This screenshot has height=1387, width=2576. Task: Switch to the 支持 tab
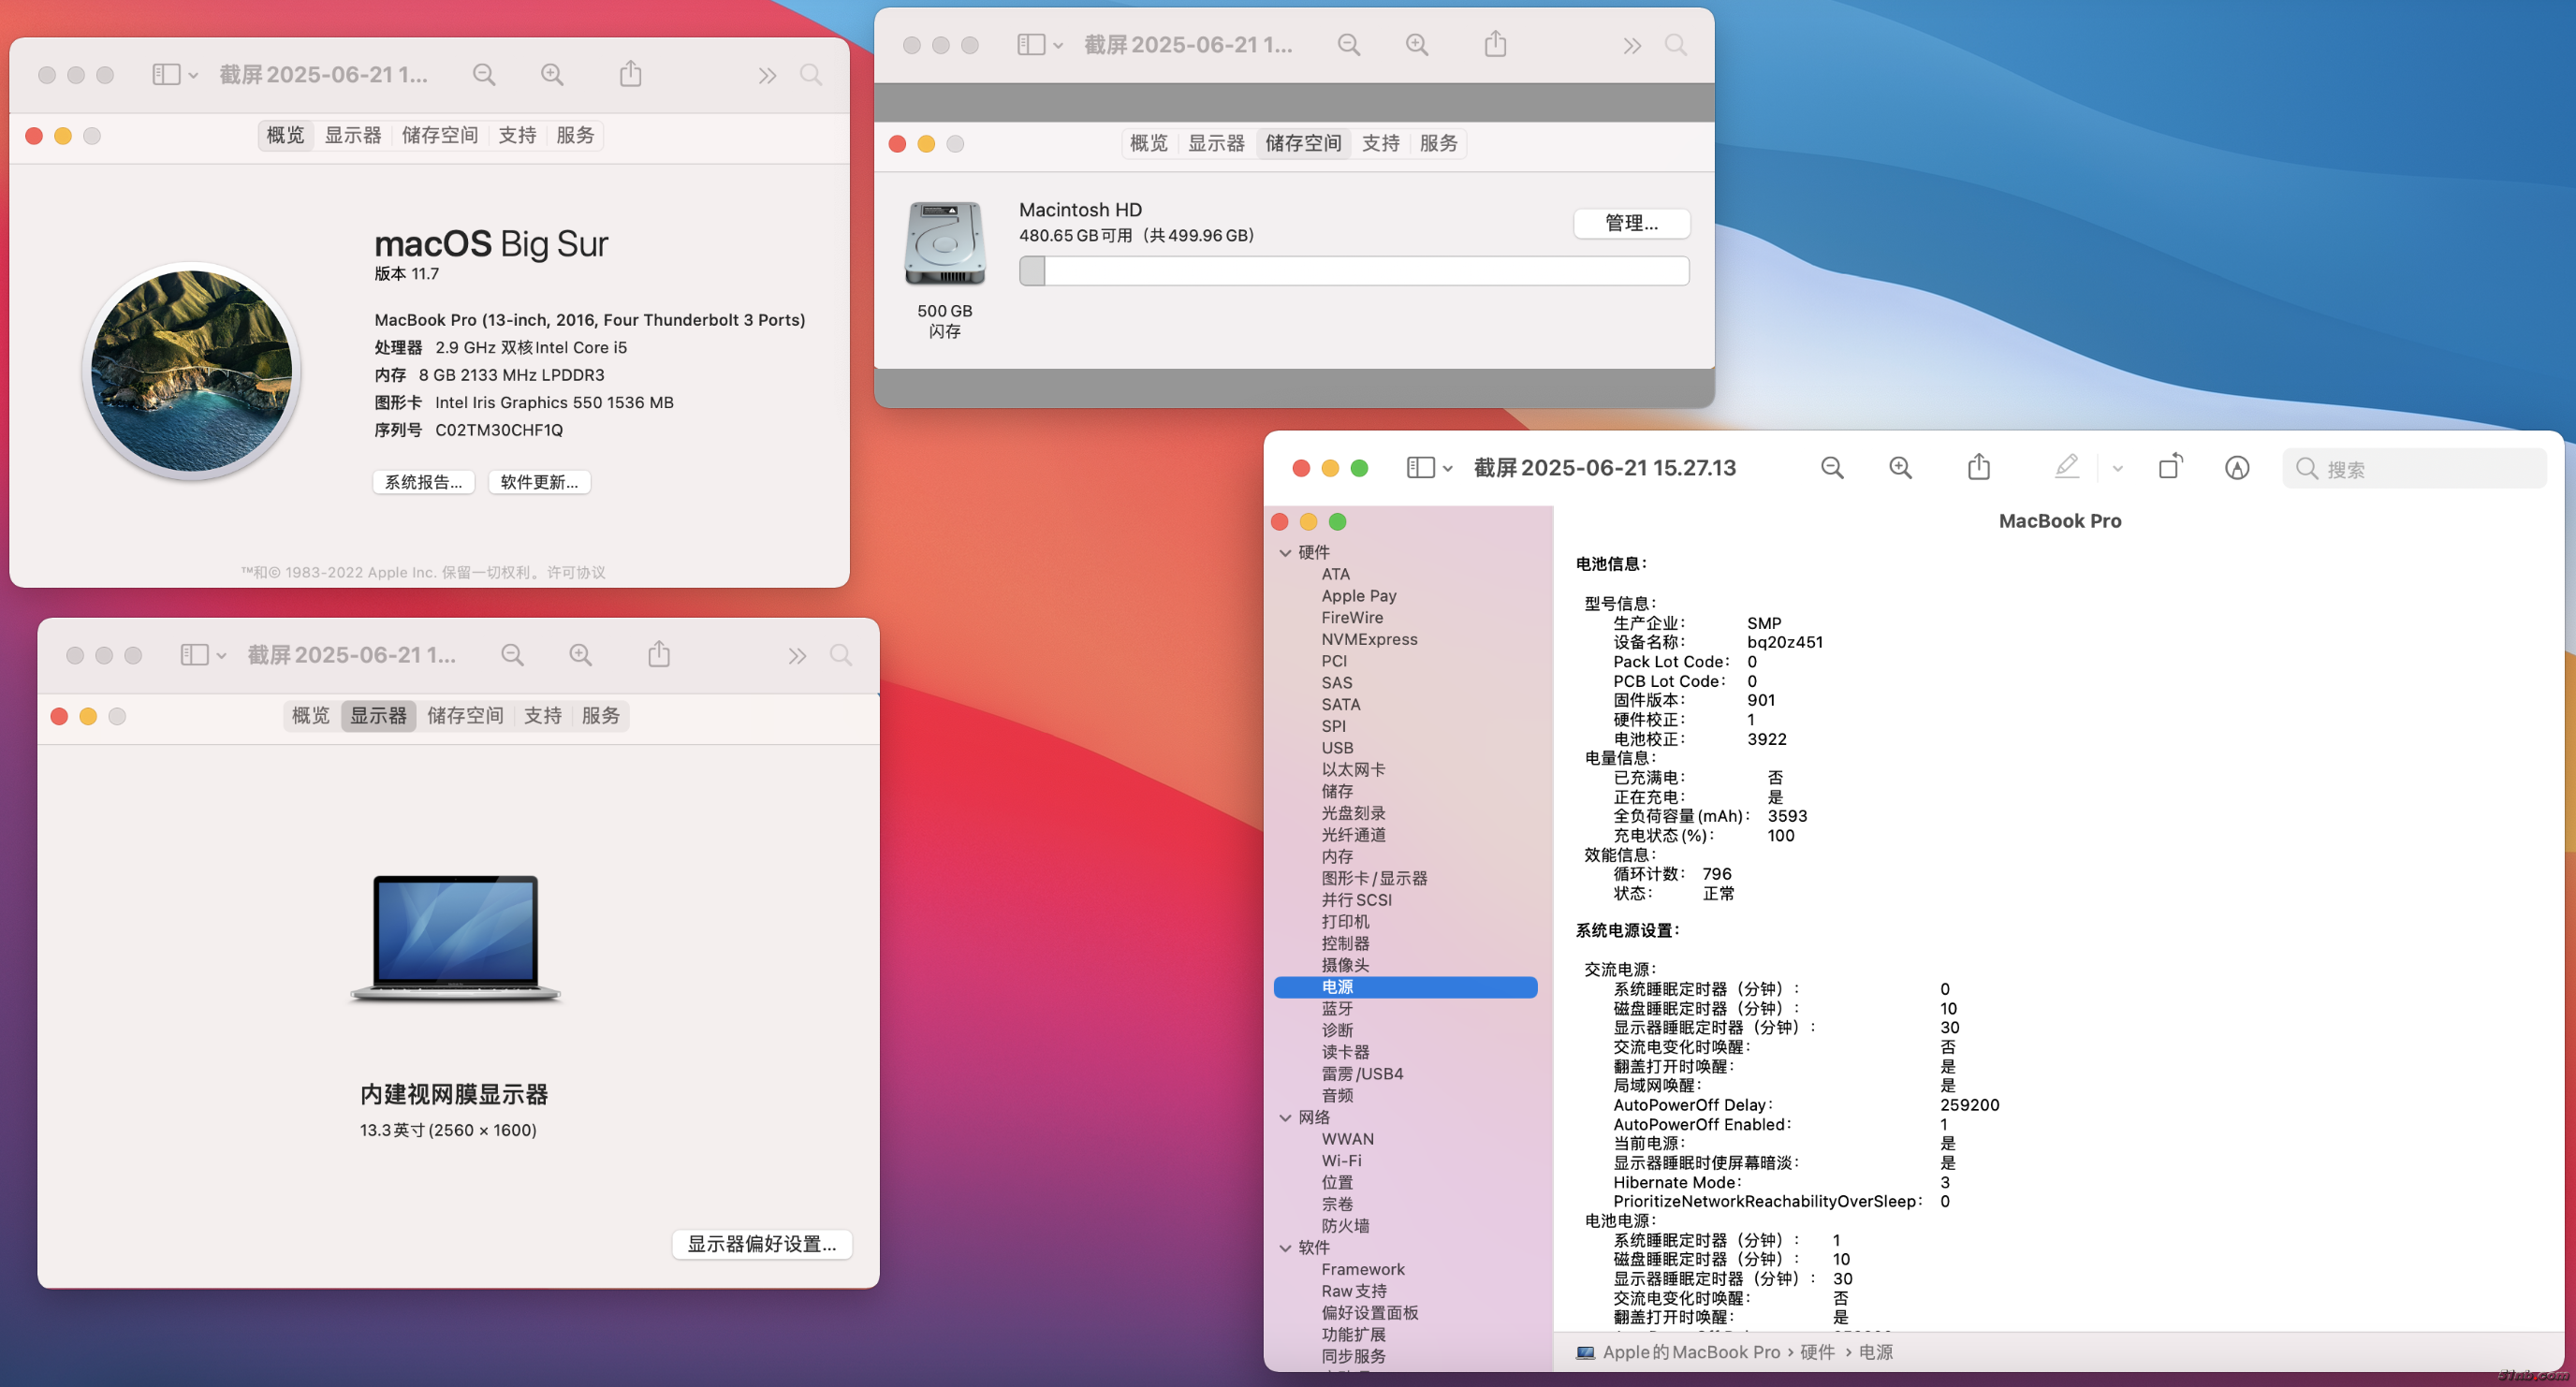517,135
